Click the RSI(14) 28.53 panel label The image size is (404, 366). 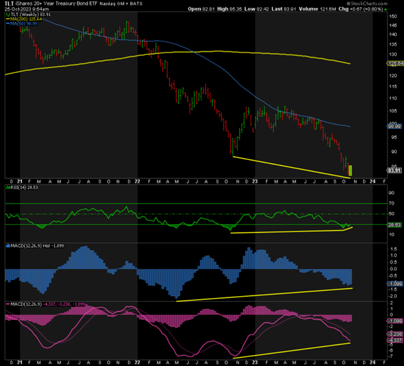24,187
